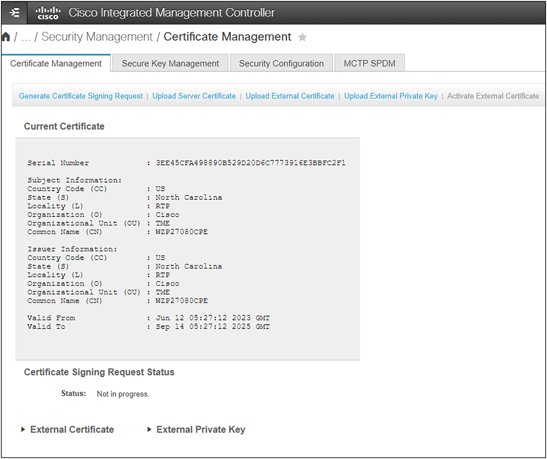Go to home via house icon

(x=6, y=37)
